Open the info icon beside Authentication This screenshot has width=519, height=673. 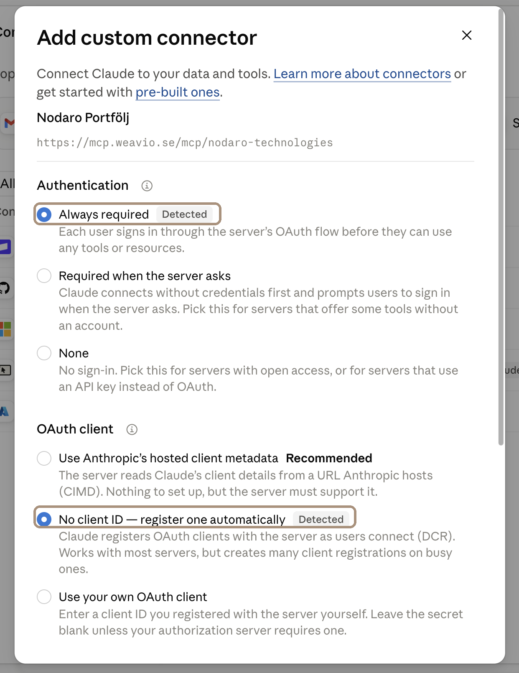point(147,186)
